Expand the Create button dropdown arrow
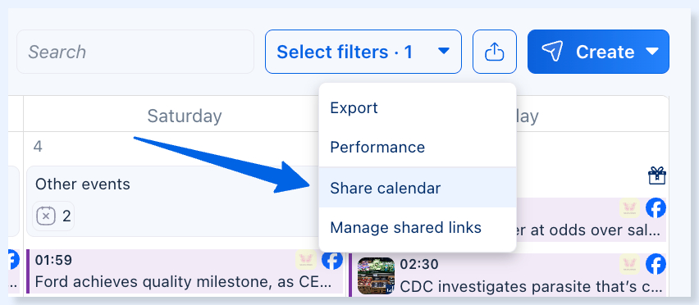Screen dimensions: 699x305 tap(652, 52)
